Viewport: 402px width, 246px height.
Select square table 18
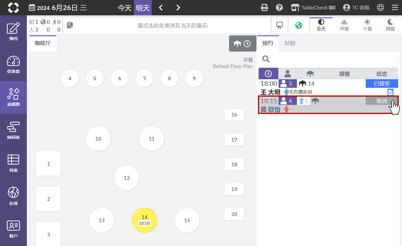click(x=234, y=164)
